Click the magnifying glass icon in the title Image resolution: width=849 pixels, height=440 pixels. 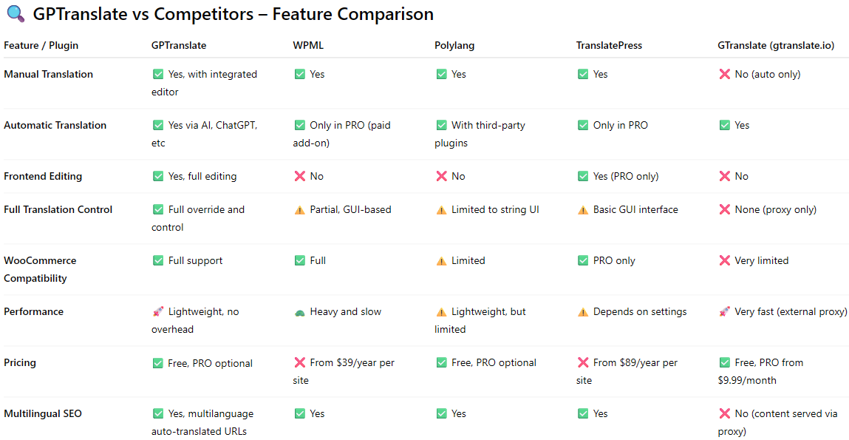point(16,15)
